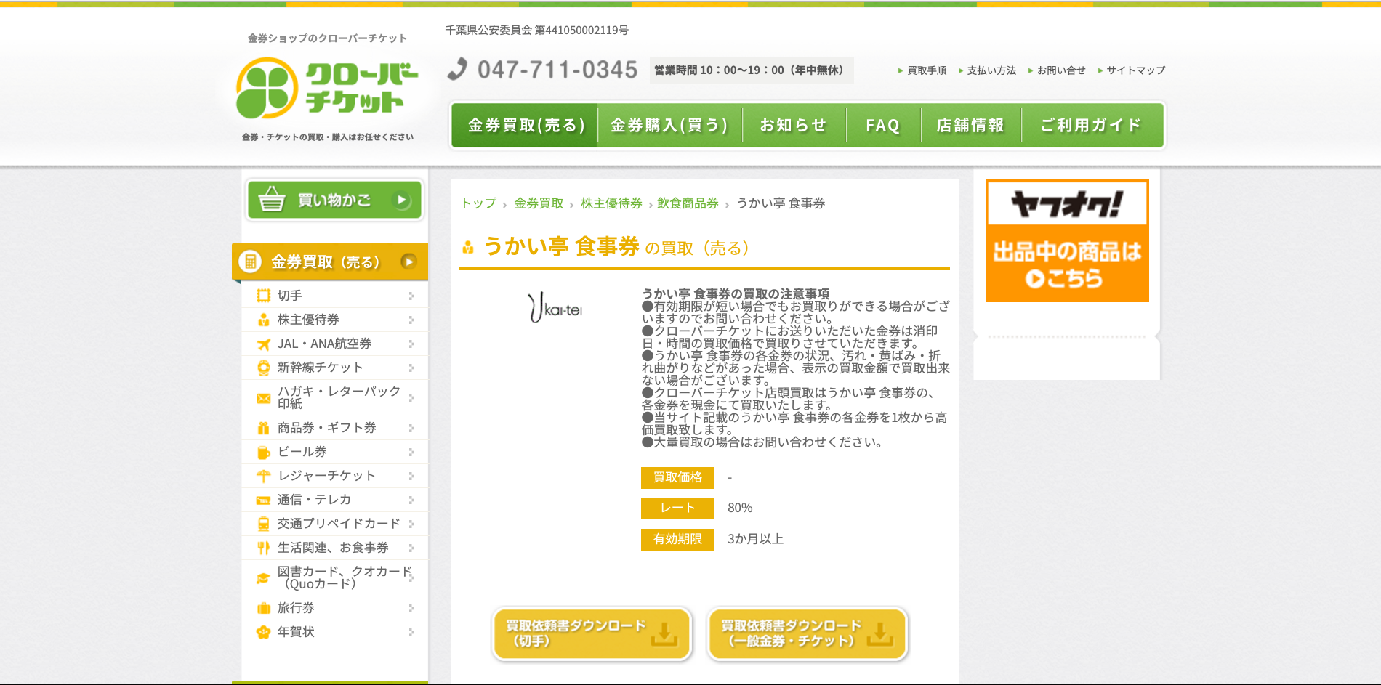Download the 買取依頼書 for 一般金券・チケット
Image resolution: width=1381 pixels, height=685 pixels.
(x=808, y=633)
